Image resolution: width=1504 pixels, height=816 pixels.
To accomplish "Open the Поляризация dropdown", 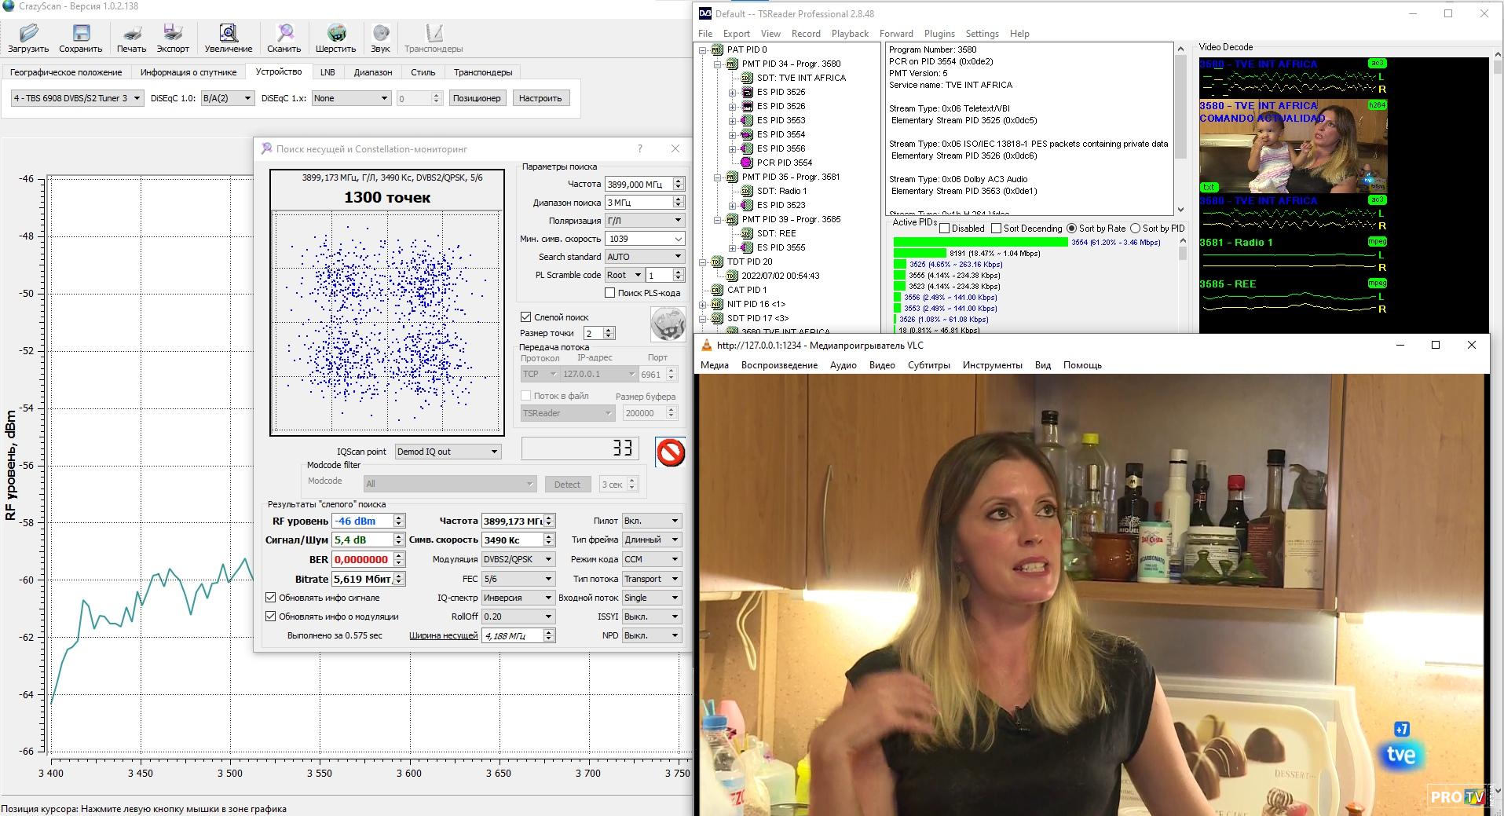I will click(x=644, y=221).
